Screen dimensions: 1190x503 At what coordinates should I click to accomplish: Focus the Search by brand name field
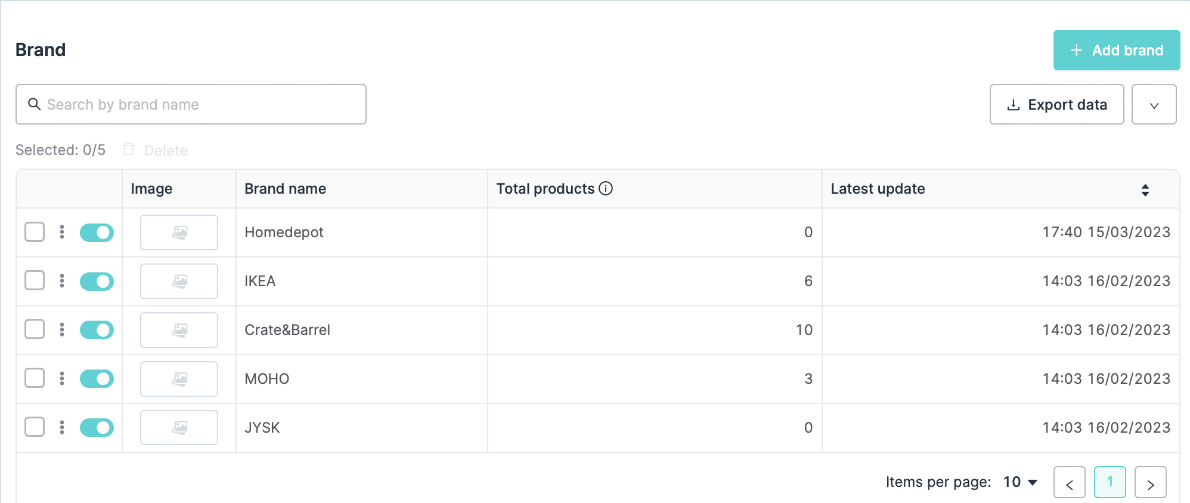191,105
